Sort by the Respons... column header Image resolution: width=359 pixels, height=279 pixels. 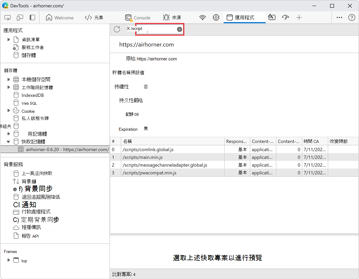tap(237, 141)
